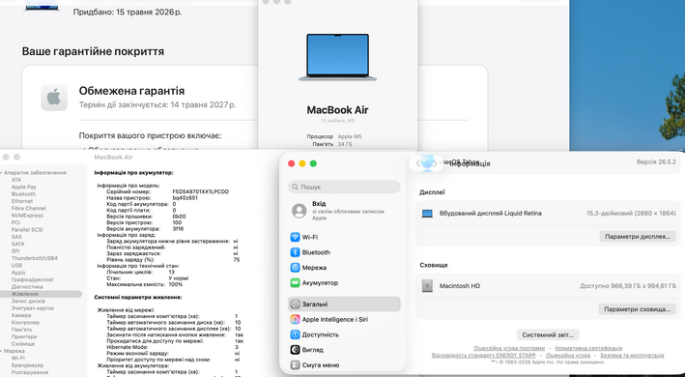Click the Лічильник циклів value row
Viewport: 685px width, 377px height.
(x=140, y=273)
